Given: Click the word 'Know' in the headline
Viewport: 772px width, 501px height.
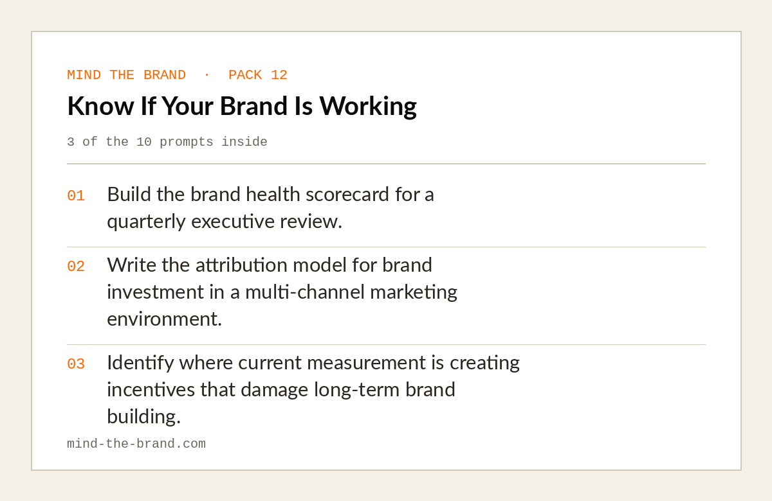Looking at the screenshot, I should [101, 105].
